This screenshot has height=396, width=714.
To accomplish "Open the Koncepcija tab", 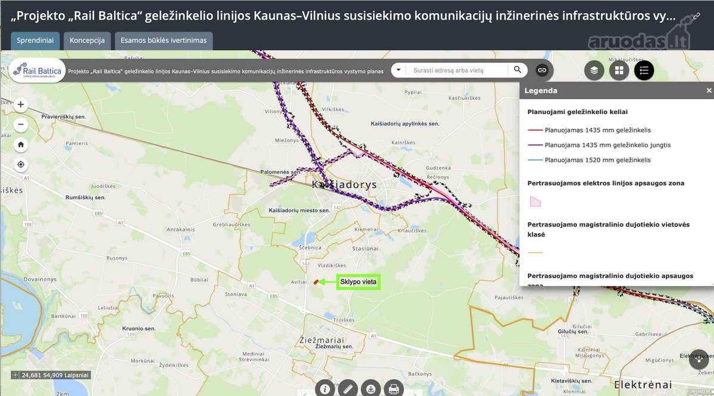I will pos(87,40).
